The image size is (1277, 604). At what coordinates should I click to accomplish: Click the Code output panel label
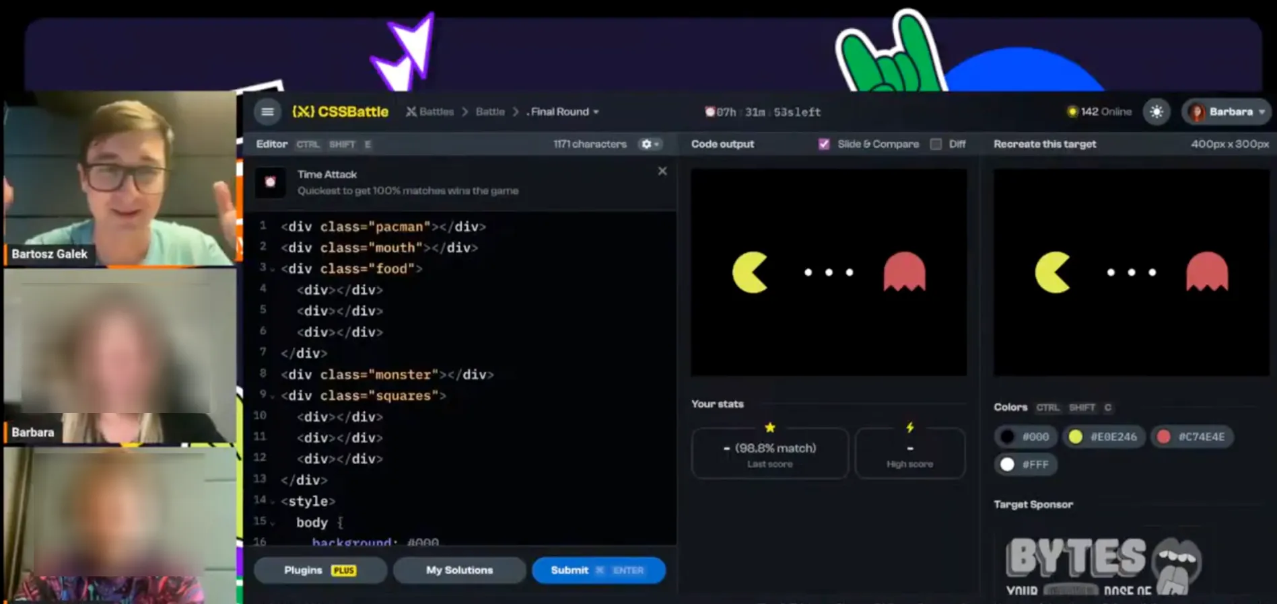722,144
